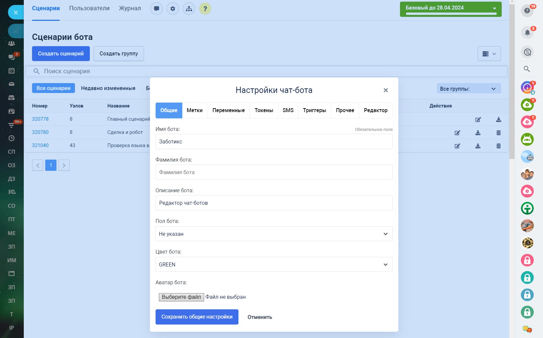Download scenario 320780 with download icon
Viewport: 543px width, 338px height.
(x=478, y=133)
